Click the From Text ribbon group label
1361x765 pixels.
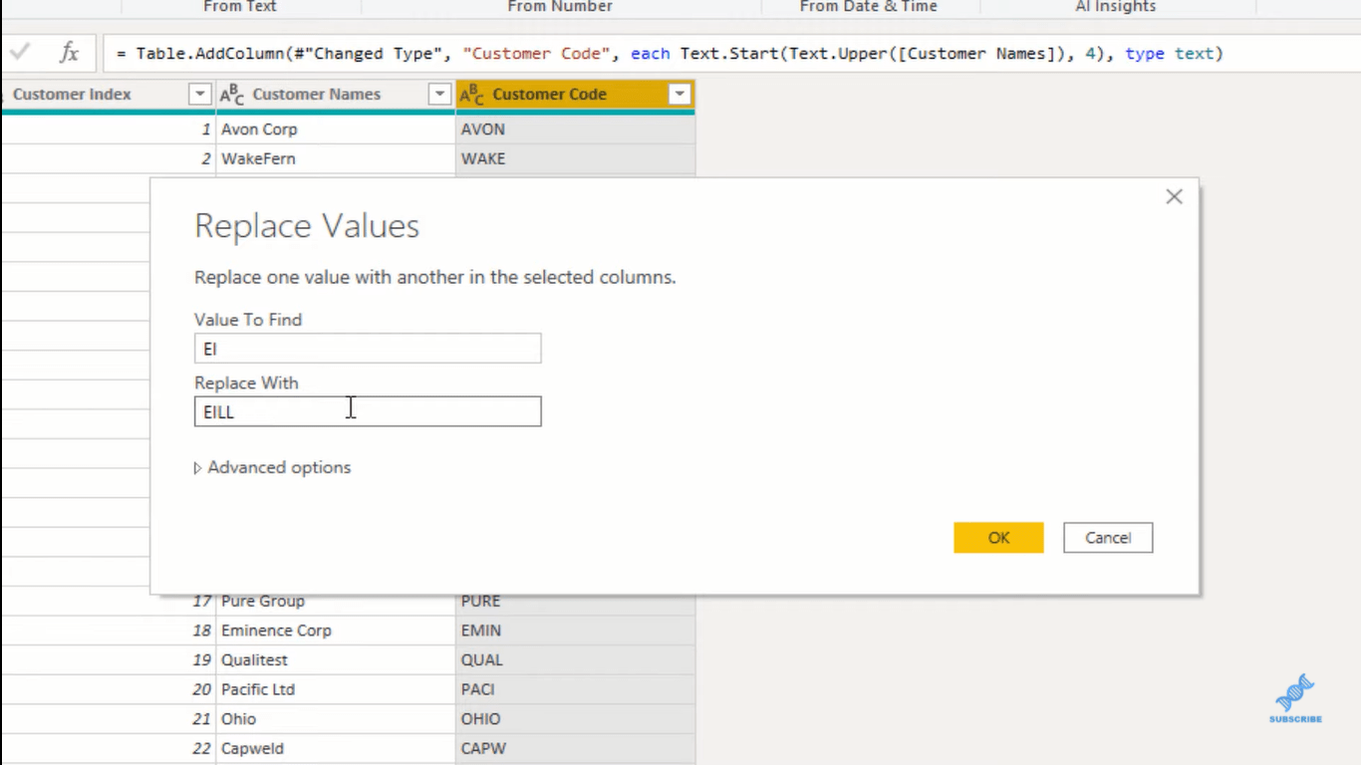click(240, 7)
